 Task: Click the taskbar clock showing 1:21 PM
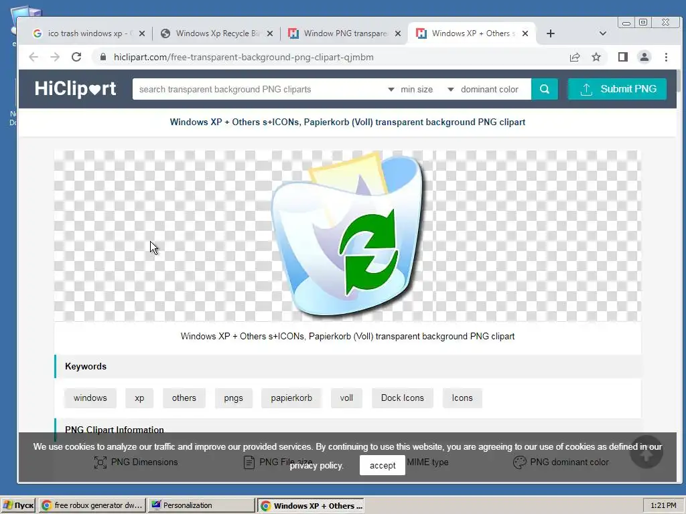click(663, 506)
